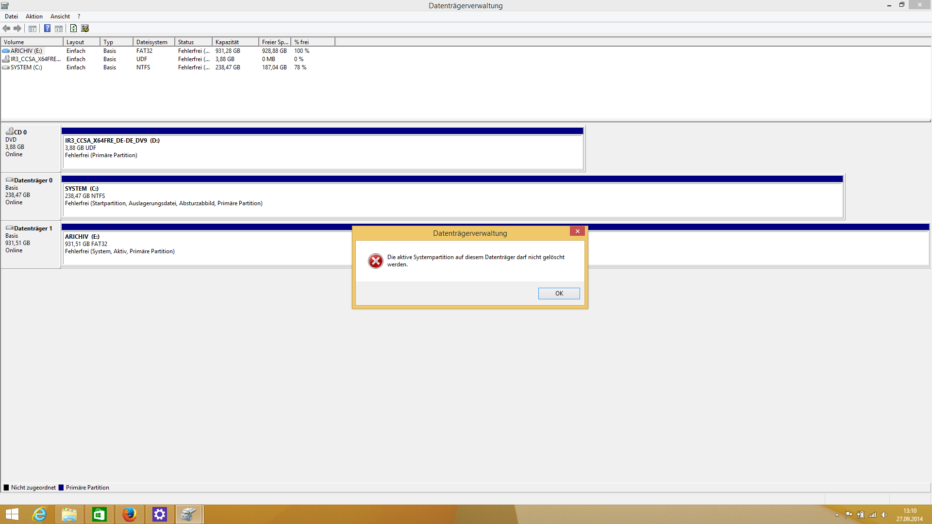Viewport: 932px width, 524px height.
Task: Open help via blue question mark icon
Action: coord(47,28)
